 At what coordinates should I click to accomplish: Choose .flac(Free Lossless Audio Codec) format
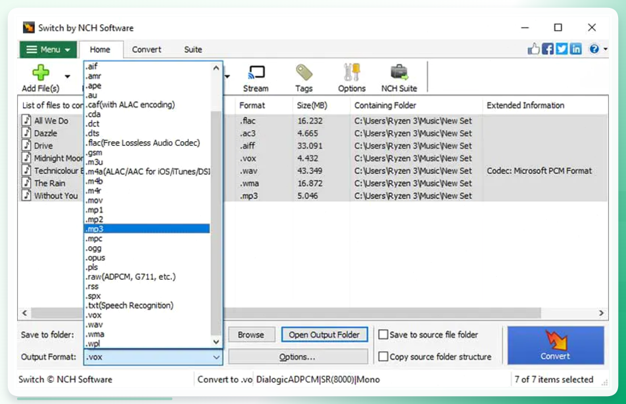click(x=147, y=143)
